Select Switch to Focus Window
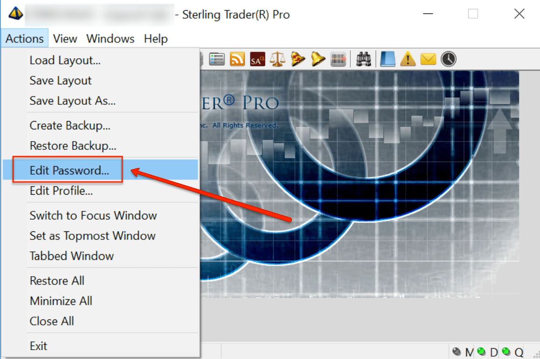Viewport: 540px width, 359px height. coord(101,216)
